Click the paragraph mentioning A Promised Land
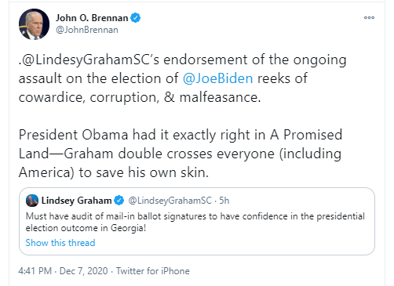 point(181,154)
